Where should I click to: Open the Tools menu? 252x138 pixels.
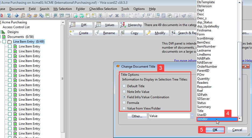125,9
